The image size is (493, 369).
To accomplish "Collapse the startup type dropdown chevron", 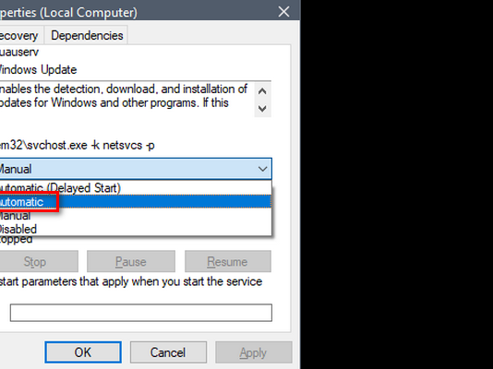I will [x=262, y=169].
